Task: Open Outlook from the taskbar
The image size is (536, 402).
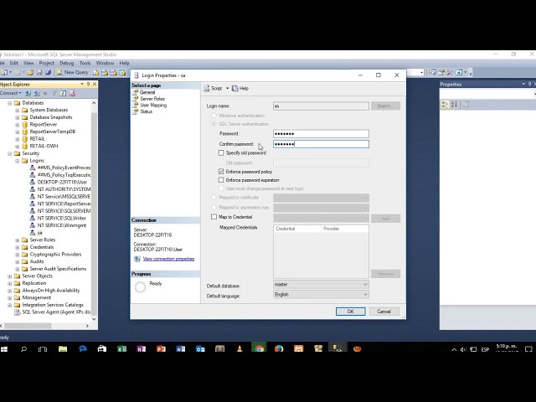Action: pyautogui.click(x=200, y=349)
